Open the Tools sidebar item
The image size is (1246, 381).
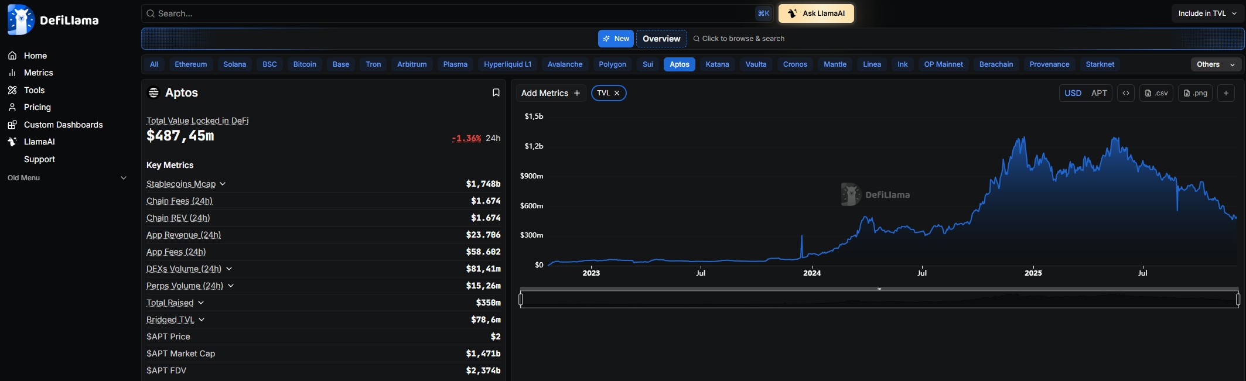click(x=34, y=90)
